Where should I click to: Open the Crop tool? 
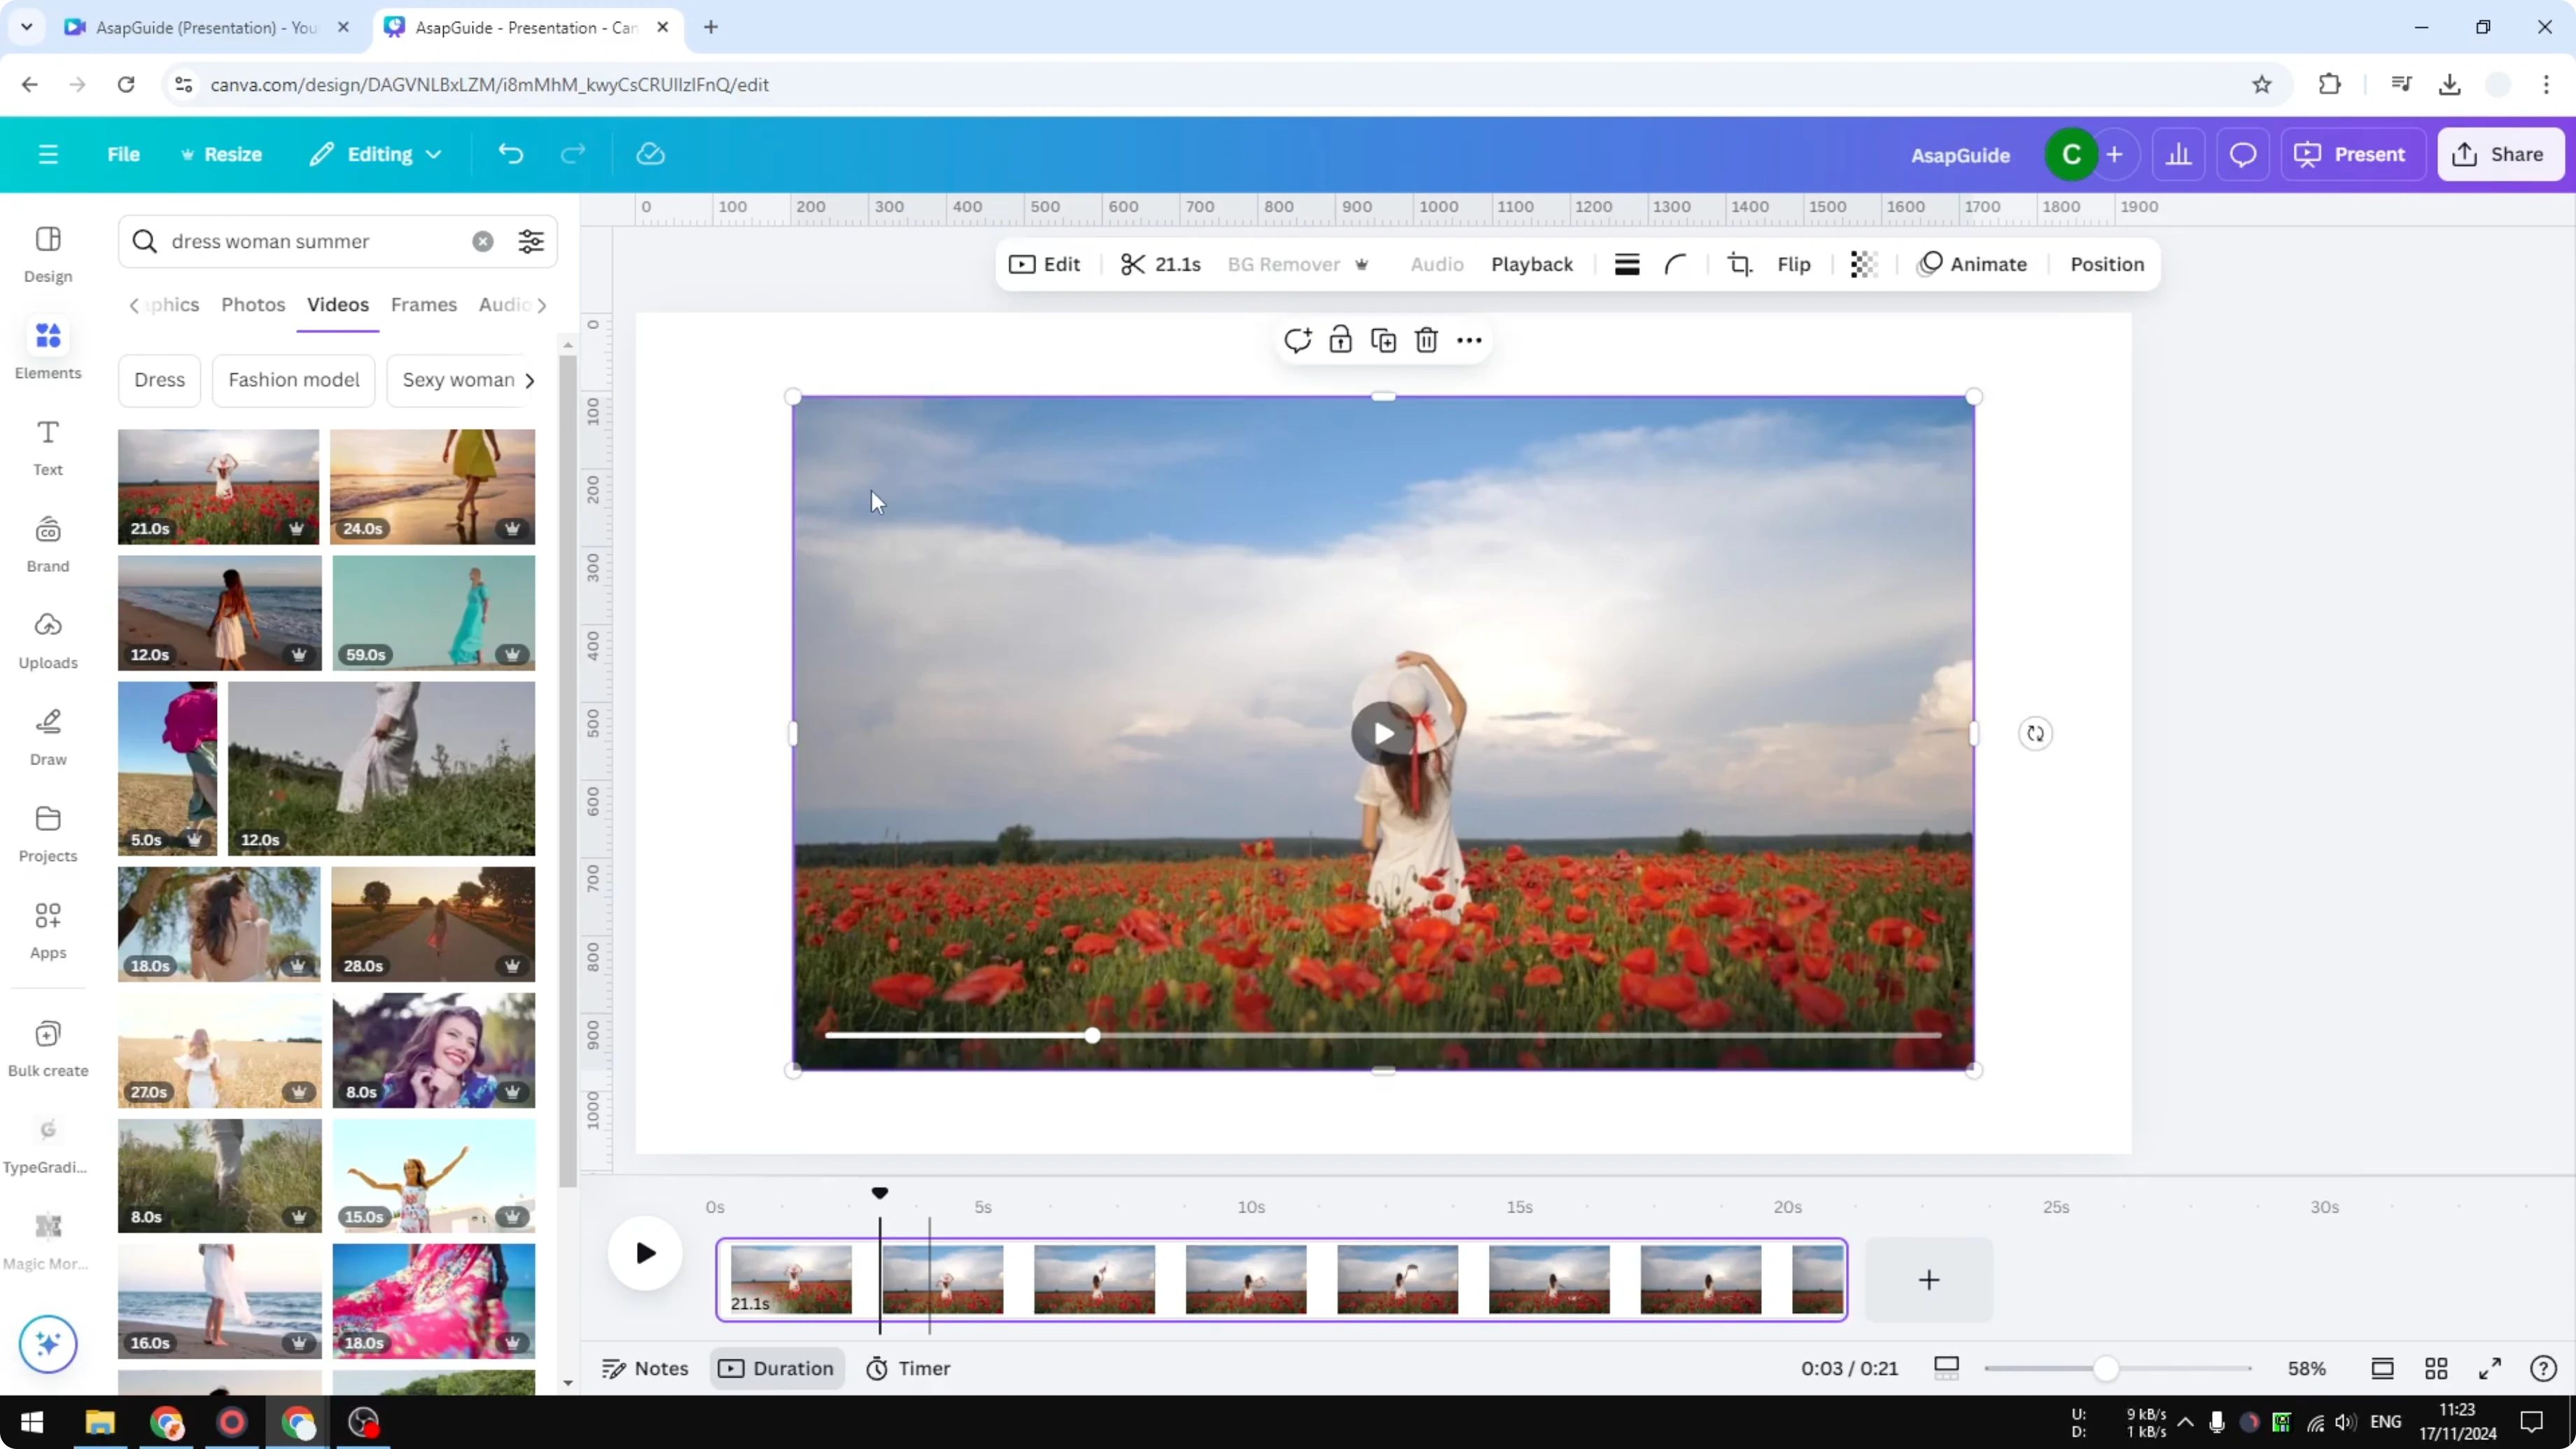click(1740, 264)
